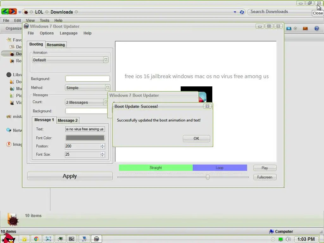Click the blue Loop segment bar
The image size is (324, 243).
point(220,168)
